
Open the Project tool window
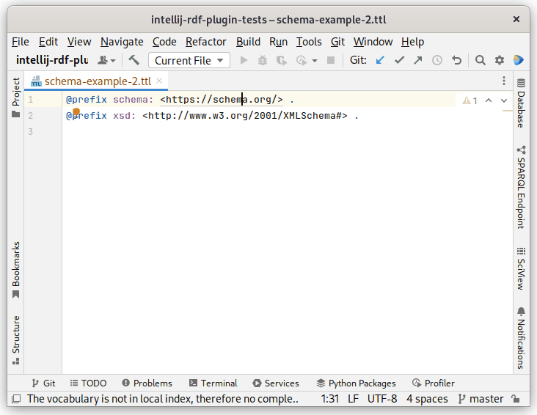[15, 98]
